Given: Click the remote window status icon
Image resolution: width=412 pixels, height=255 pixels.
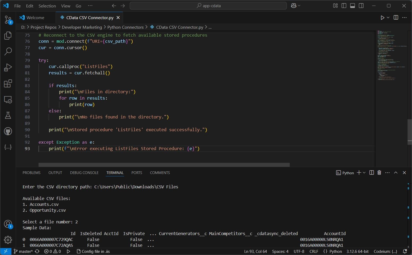Looking at the screenshot, I should 6,251.
